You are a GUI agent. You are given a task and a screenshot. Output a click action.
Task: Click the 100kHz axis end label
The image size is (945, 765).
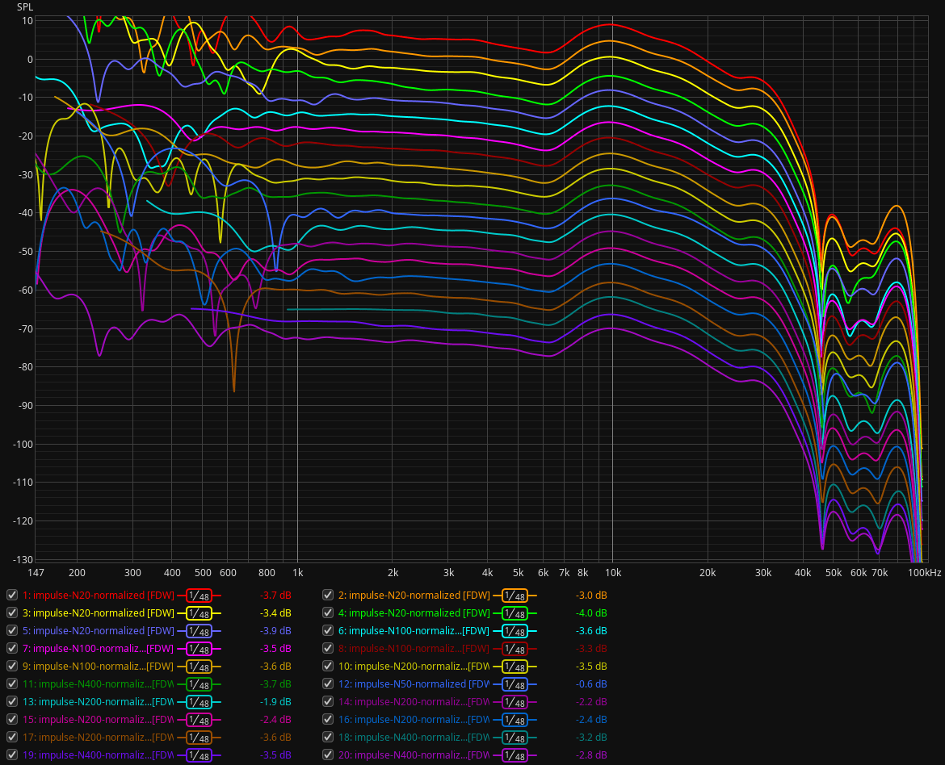coord(925,573)
